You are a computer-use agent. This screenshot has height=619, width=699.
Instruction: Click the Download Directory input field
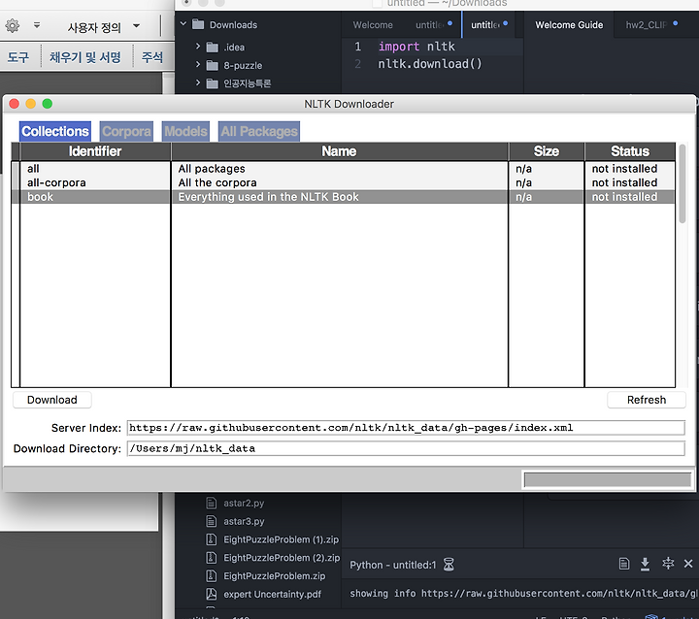pos(406,448)
